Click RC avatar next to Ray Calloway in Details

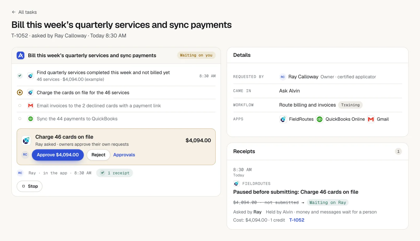(283, 77)
